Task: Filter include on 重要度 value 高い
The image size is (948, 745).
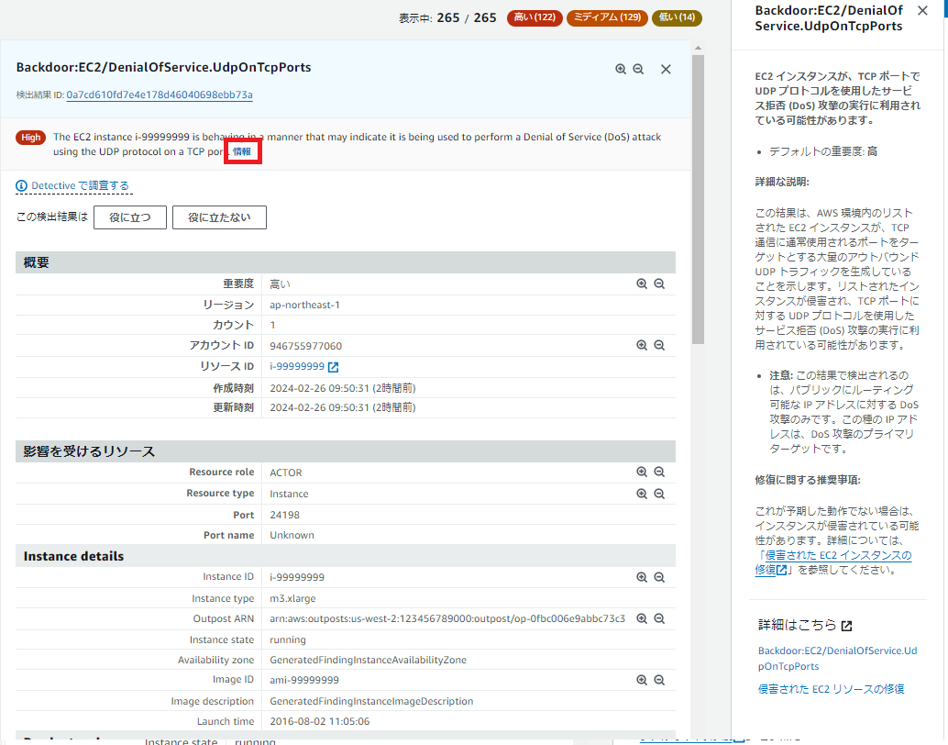Action: [x=642, y=284]
